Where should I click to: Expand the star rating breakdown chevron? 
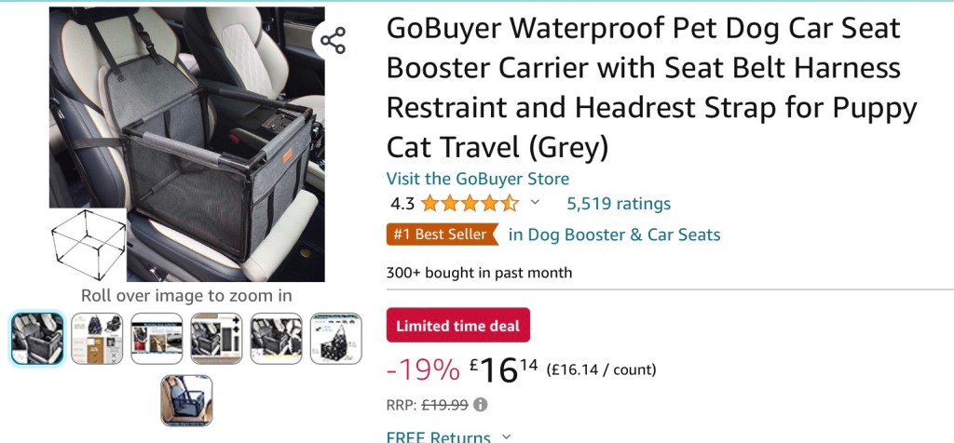click(x=535, y=203)
